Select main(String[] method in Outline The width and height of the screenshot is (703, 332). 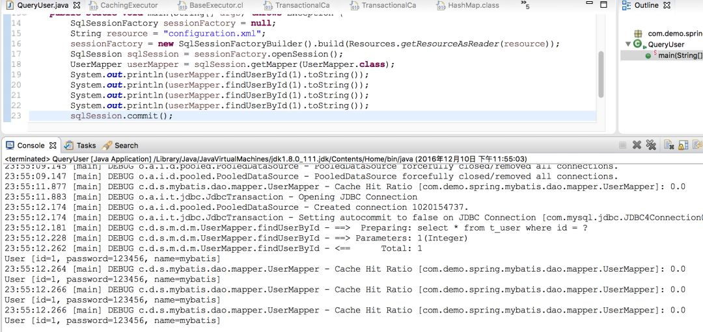[x=681, y=55]
